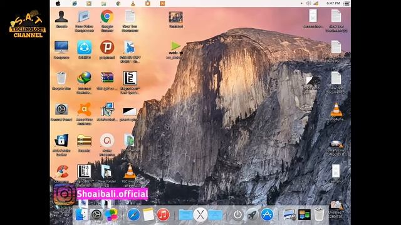Open the installer setup package desktop icon
401x225 pixels.
tap(107, 109)
